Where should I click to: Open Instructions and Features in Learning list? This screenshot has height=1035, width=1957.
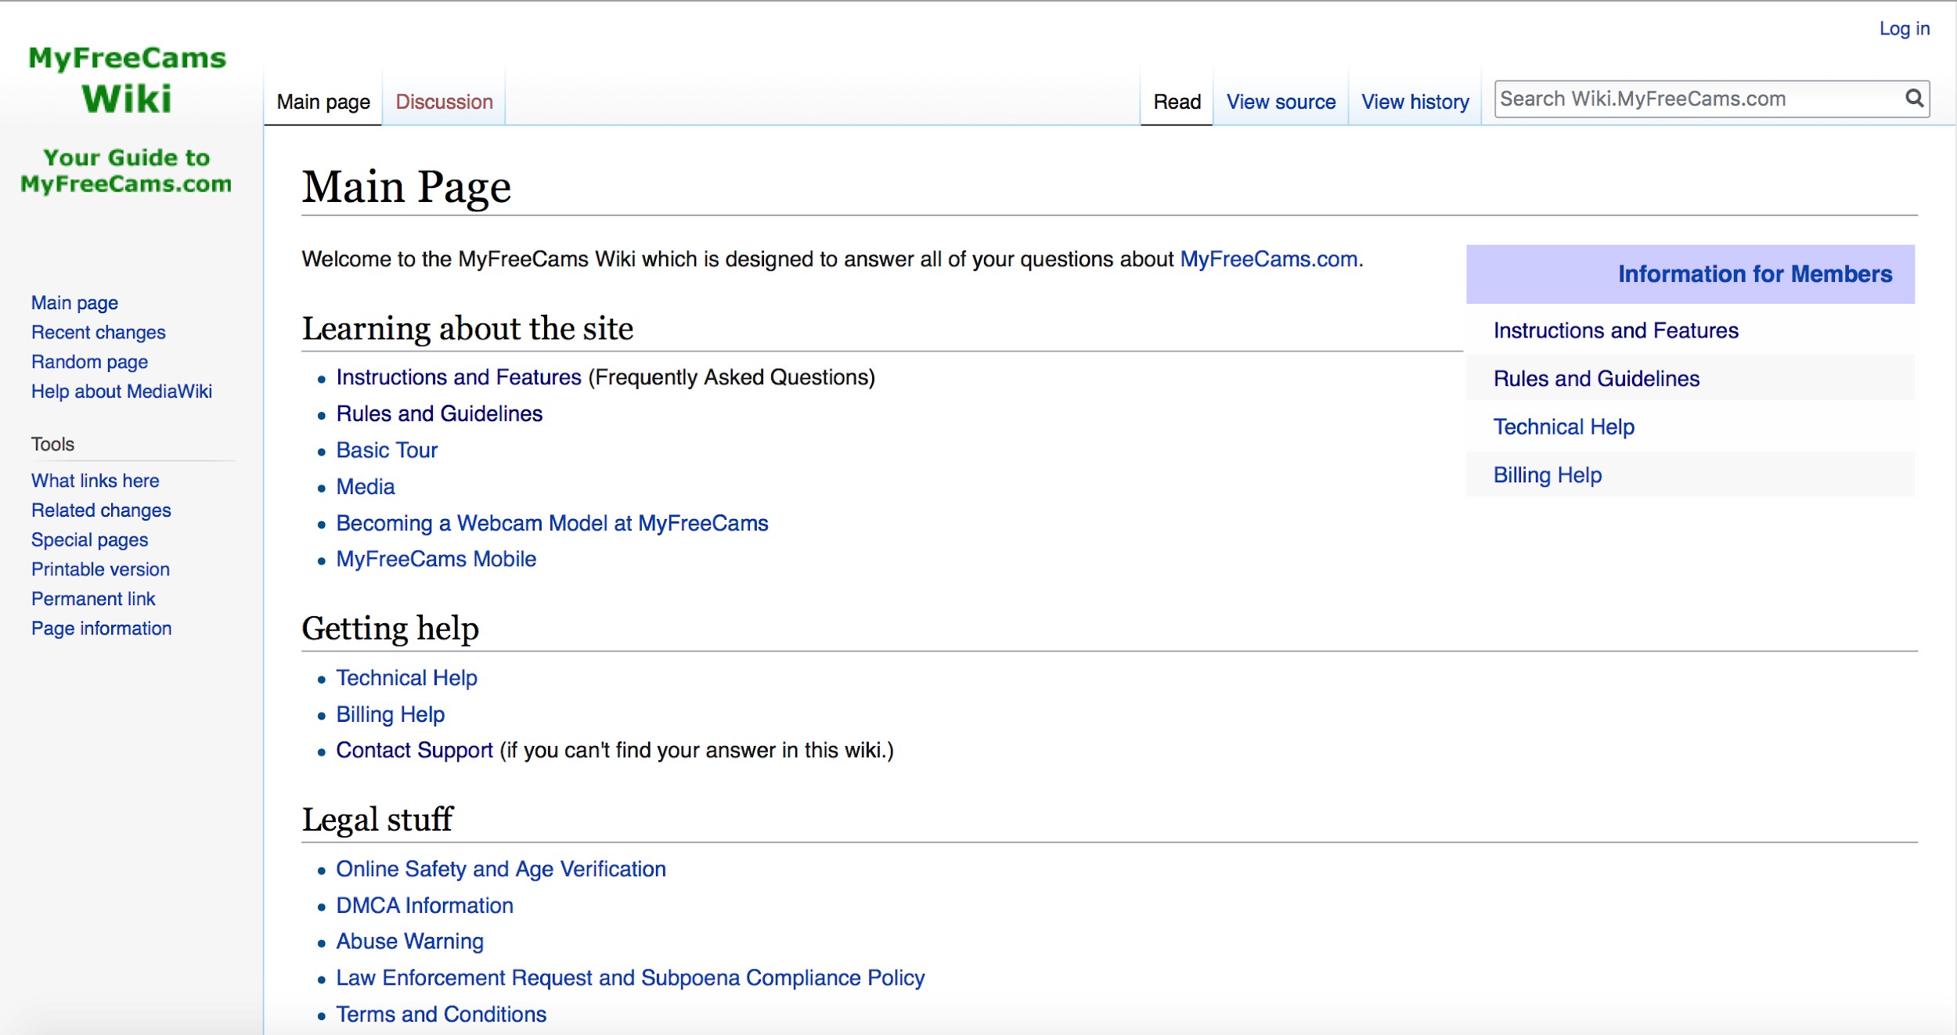click(x=459, y=377)
